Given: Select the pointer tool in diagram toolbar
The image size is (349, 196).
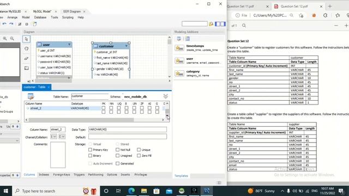Looking at the screenshot, I should click(26, 39).
